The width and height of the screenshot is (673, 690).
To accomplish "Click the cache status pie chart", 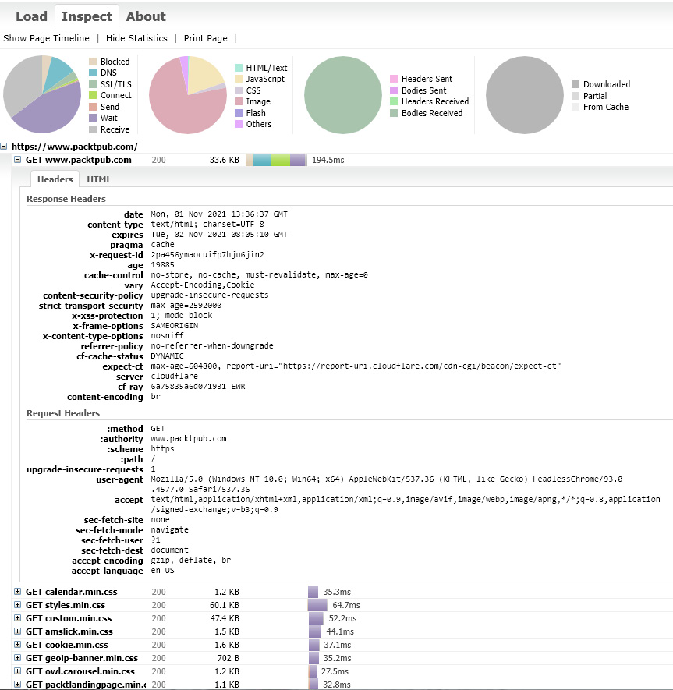I will (525, 94).
